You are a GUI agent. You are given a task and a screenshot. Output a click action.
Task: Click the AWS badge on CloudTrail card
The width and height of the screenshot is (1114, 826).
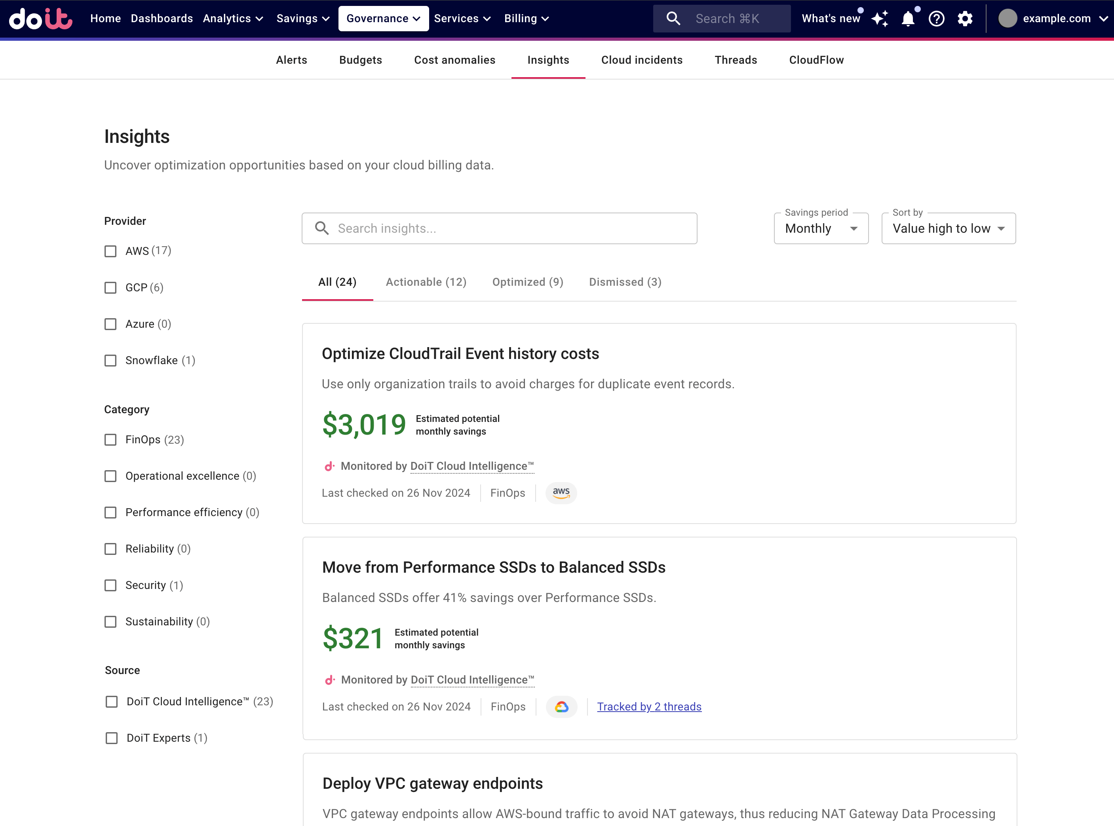(561, 493)
